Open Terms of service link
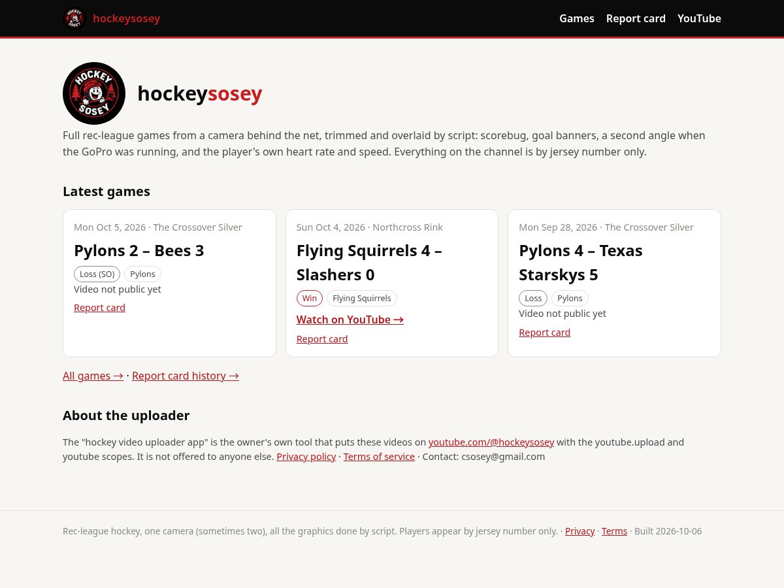The height and width of the screenshot is (588, 784). [379, 457]
